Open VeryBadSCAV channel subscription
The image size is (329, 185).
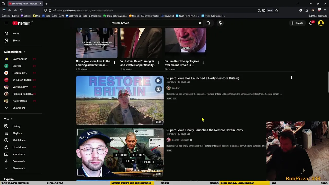(x=20, y=87)
